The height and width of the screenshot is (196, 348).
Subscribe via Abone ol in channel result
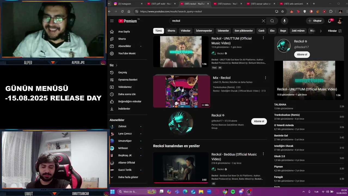coord(259,121)
